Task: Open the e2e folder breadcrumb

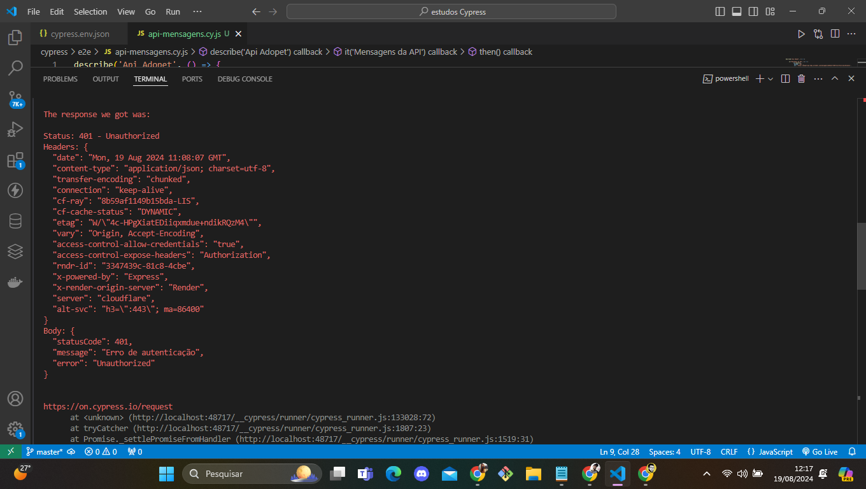Action: coord(84,52)
